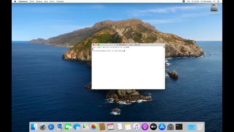
Task: Open Music app in the Dock
Action: click(x=136, y=127)
